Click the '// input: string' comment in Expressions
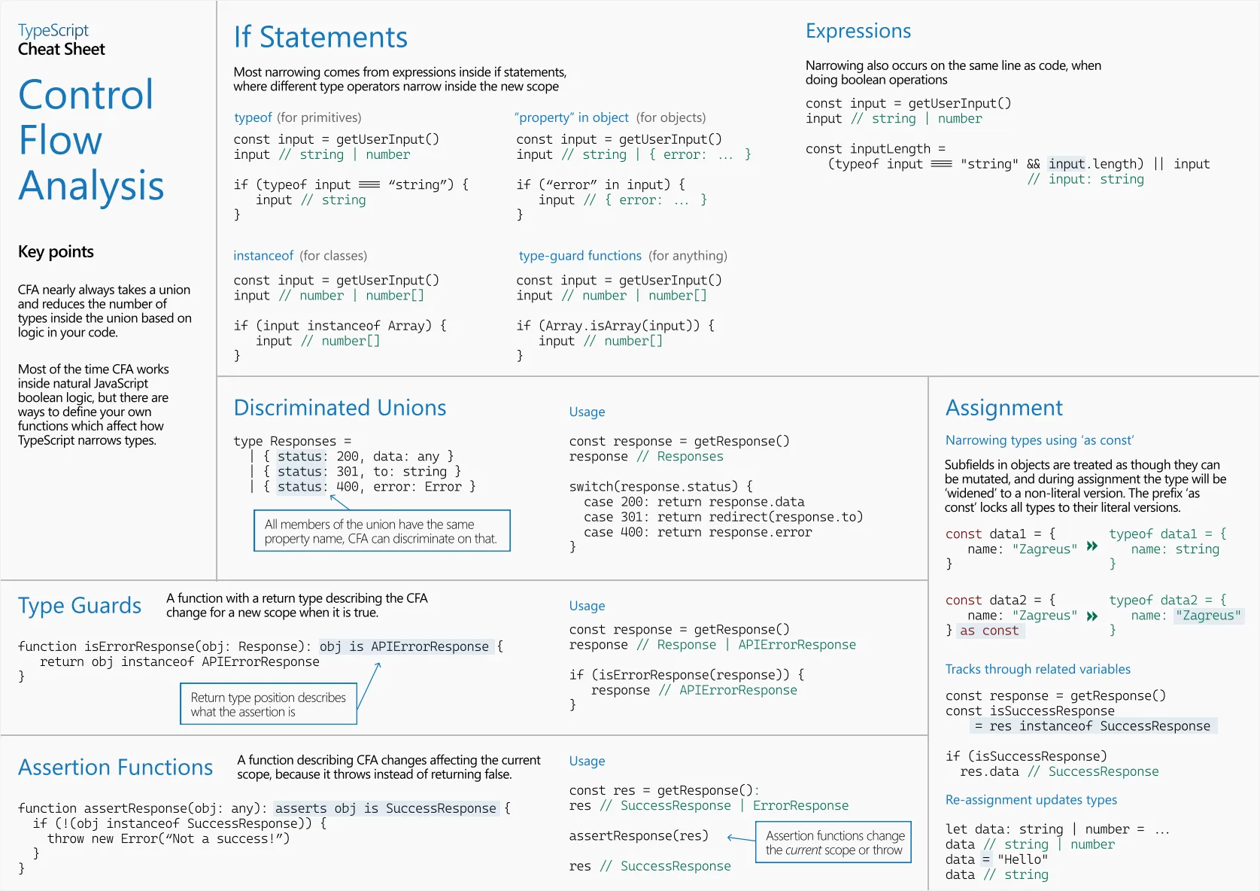Image resolution: width=1260 pixels, height=891 pixels. point(1085,179)
